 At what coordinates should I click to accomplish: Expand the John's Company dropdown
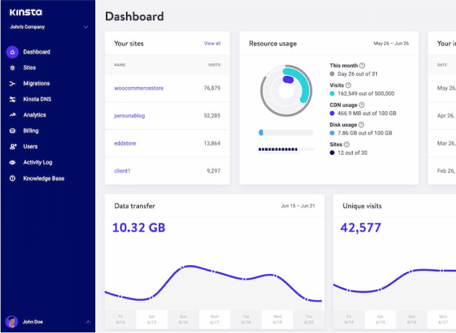point(85,27)
